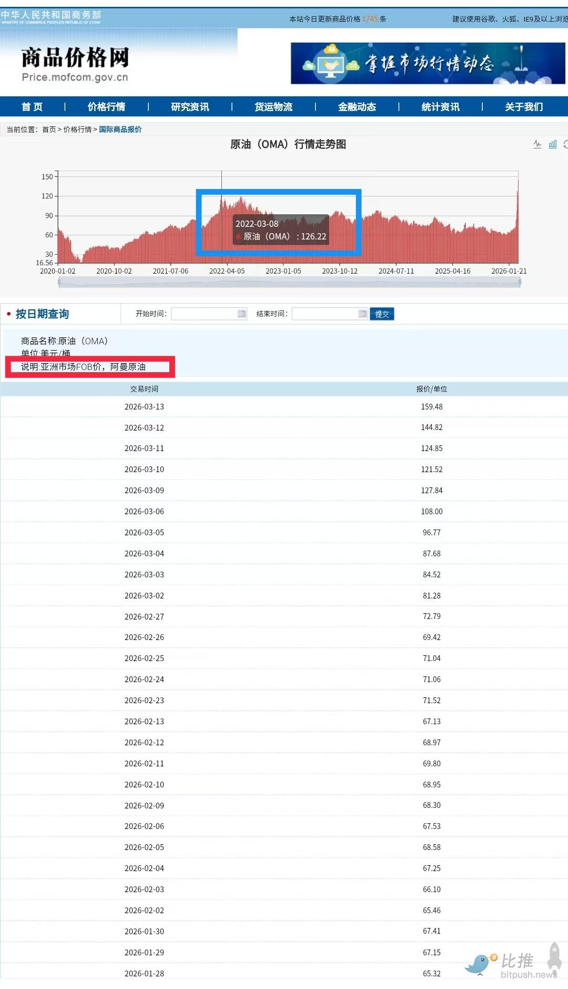This screenshot has width=568, height=989.
Task: Open calendar picker for 开始时间
Action: (x=241, y=314)
